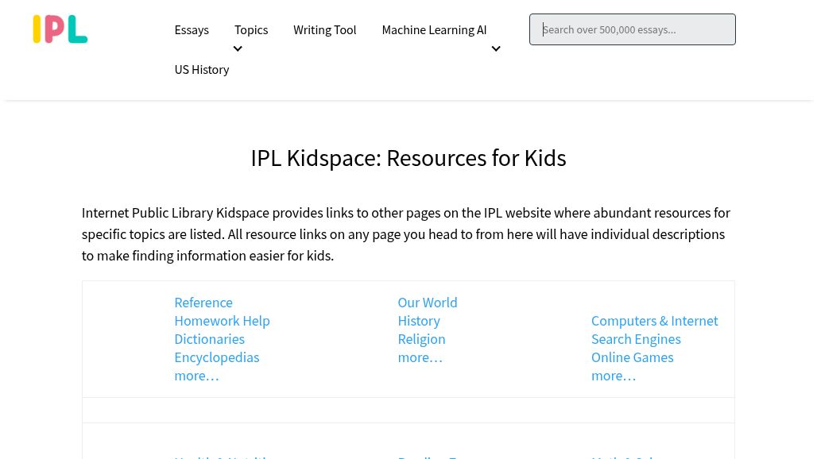The image size is (817, 459).
Task: Open the Reference link
Action: [x=203, y=303]
